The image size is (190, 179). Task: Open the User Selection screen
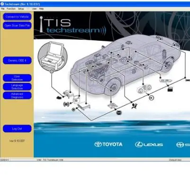tap(17, 78)
